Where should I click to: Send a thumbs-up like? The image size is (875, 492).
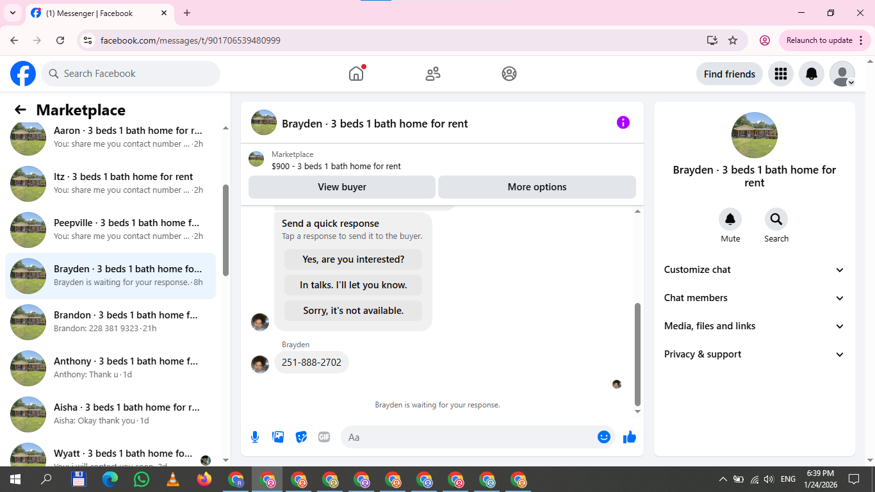pos(630,437)
